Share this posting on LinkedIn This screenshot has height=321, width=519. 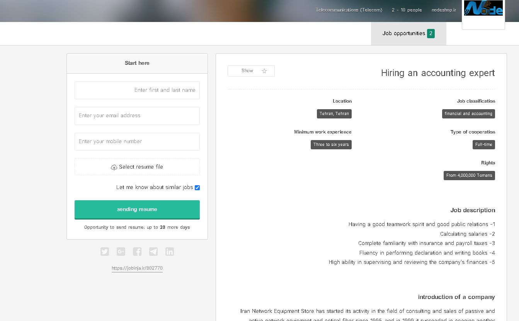[x=169, y=251]
